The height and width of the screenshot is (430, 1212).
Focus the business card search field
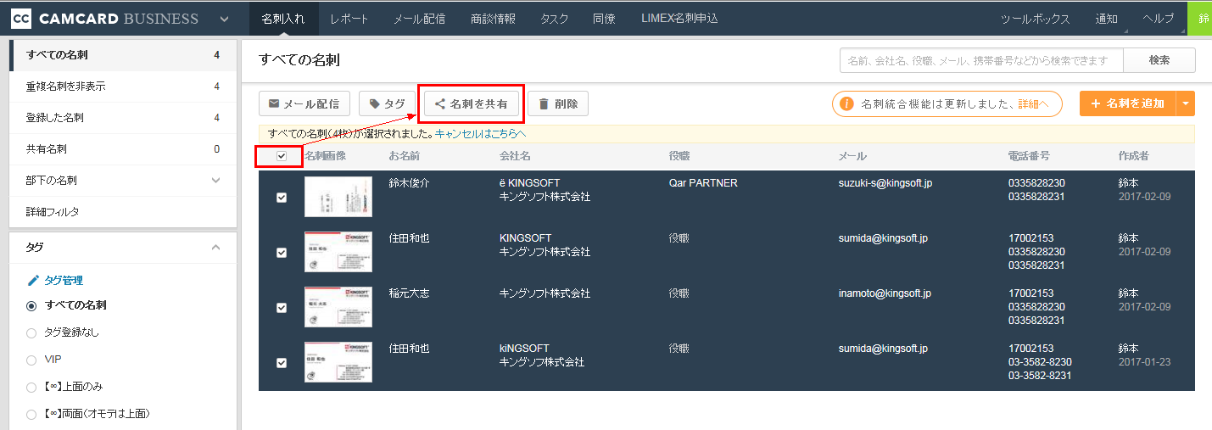[x=981, y=60]
